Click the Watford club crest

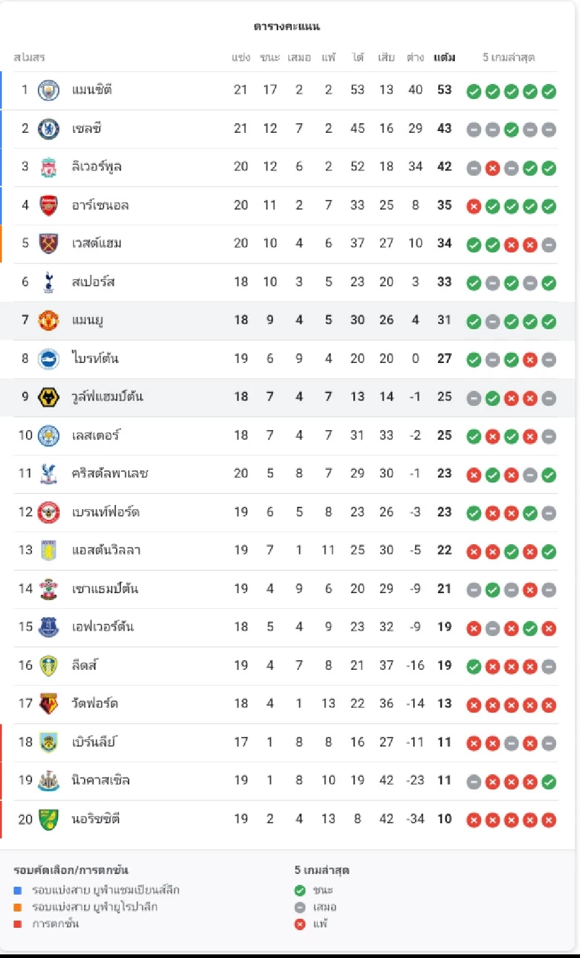click(48, 704)
